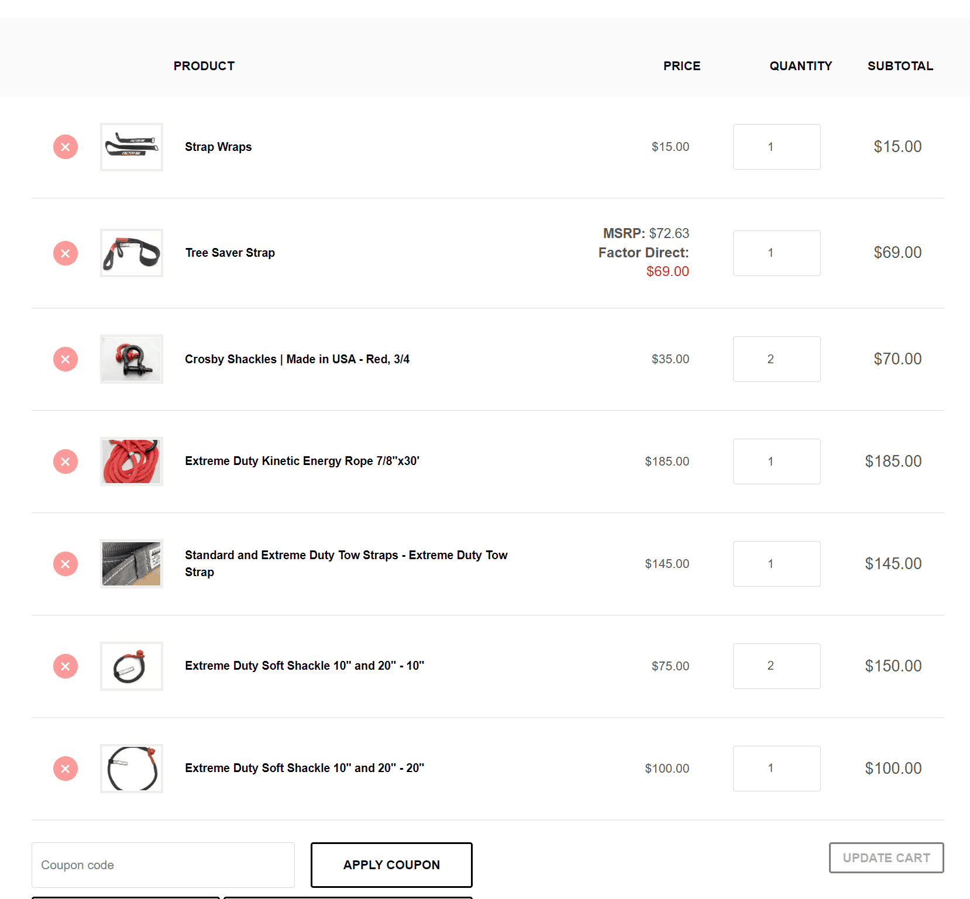Open Extreme Duty Soft Shackle 10" link

click(x=304, y=666)
